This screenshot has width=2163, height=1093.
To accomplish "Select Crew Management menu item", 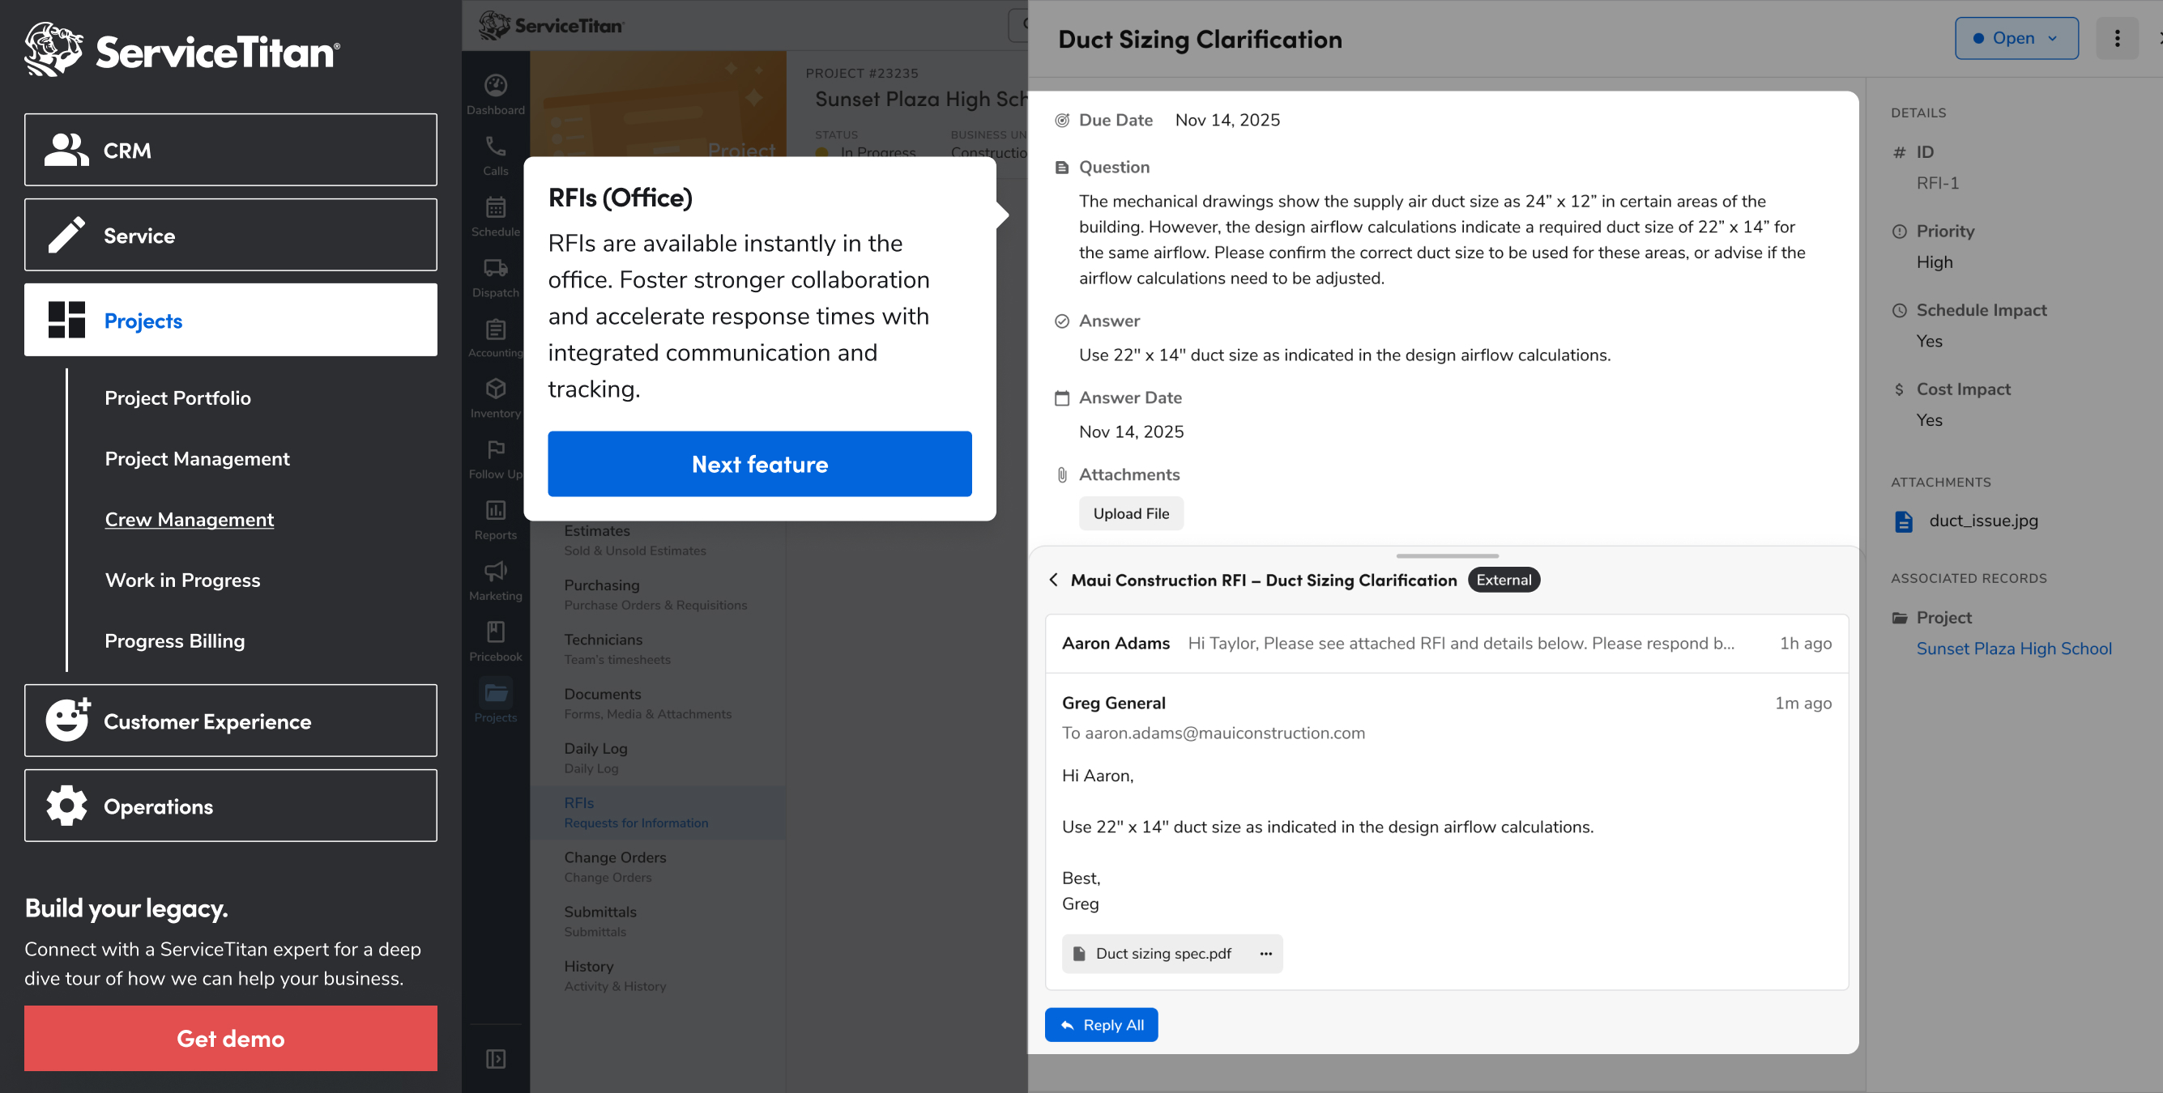I will 189,520.
